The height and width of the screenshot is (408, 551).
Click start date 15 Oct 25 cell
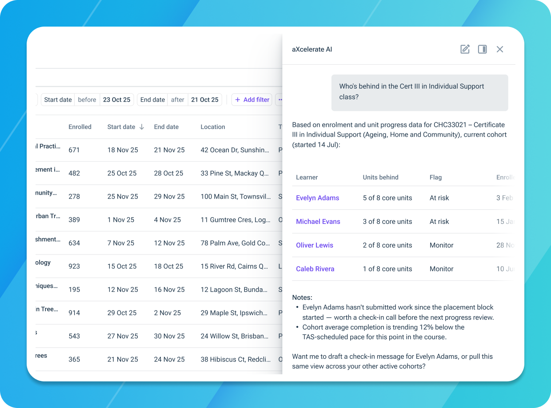(x=122, y=266)
